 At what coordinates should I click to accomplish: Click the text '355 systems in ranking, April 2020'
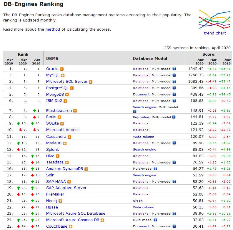(x=197, y=48)
